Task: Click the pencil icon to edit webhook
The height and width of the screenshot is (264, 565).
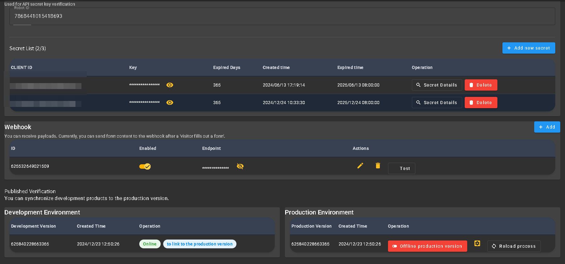Action: coord(360,166)
